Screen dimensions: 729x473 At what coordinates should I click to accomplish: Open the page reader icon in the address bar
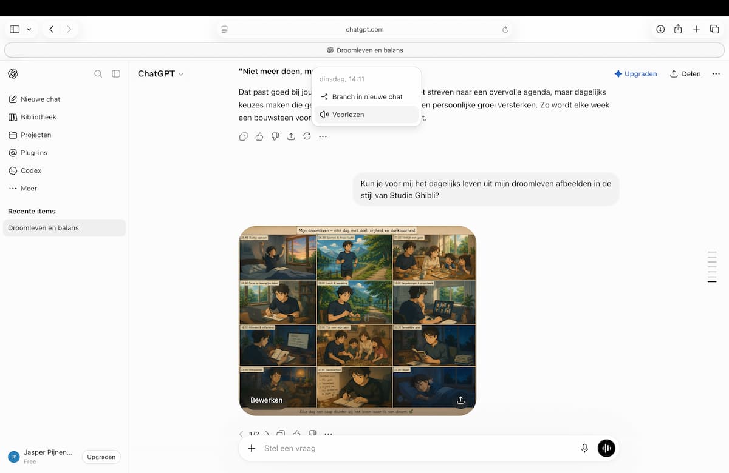click(224, 29)
